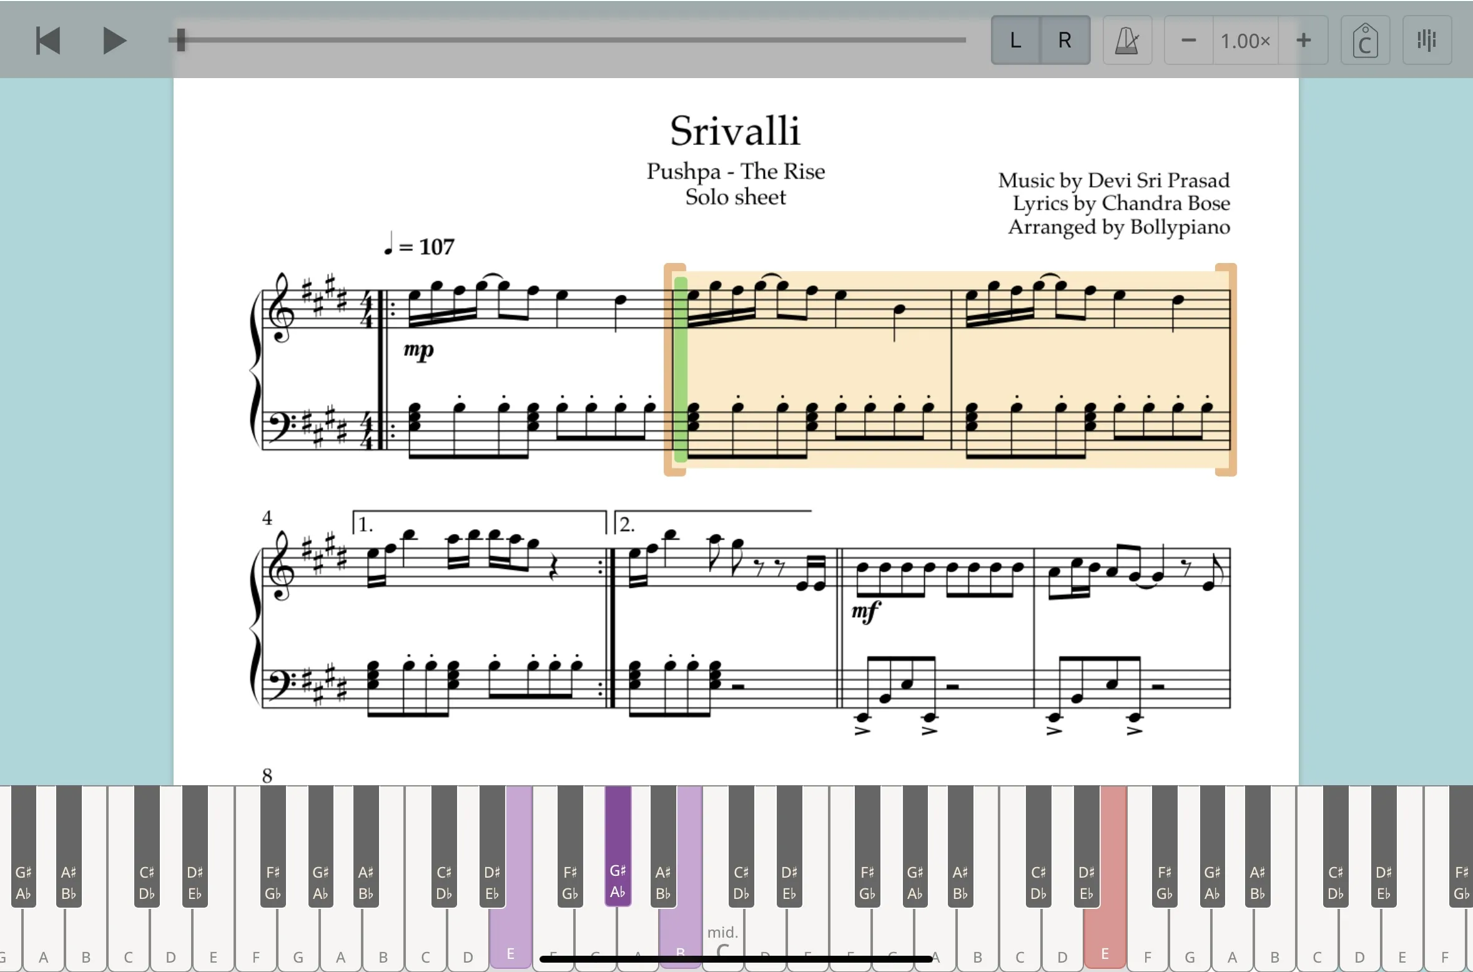The image size is (1473, 972).
Task: Click the 'Pushpa - The Rise' subtitle
Action: (736, 171)
